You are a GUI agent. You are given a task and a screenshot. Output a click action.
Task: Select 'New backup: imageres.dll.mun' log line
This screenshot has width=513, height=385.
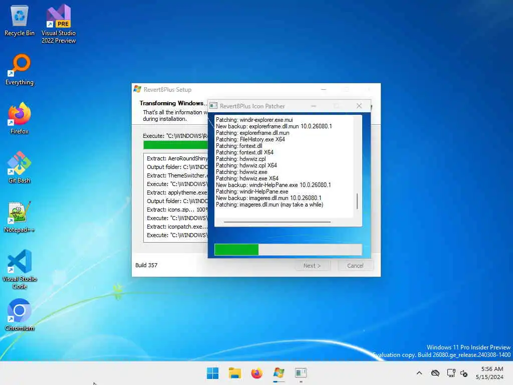click(x=269, y=198)
